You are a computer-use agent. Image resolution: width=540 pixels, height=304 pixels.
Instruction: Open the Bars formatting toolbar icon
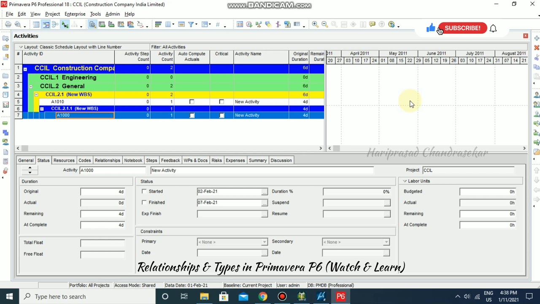(x=158, y=24)
